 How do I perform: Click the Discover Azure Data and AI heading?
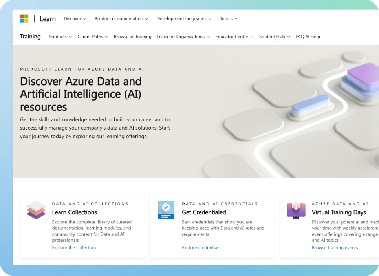(x=81, y=94)
